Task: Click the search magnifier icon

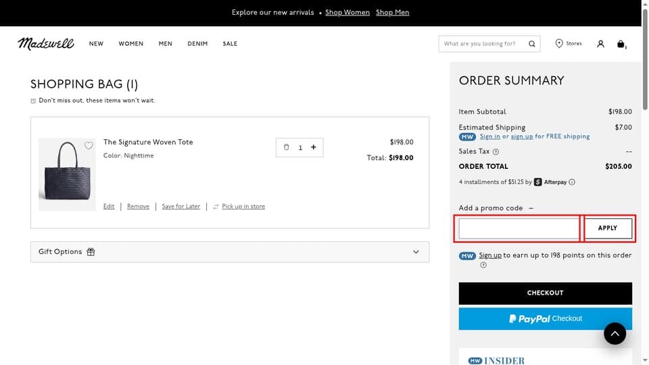Action: 532,43
